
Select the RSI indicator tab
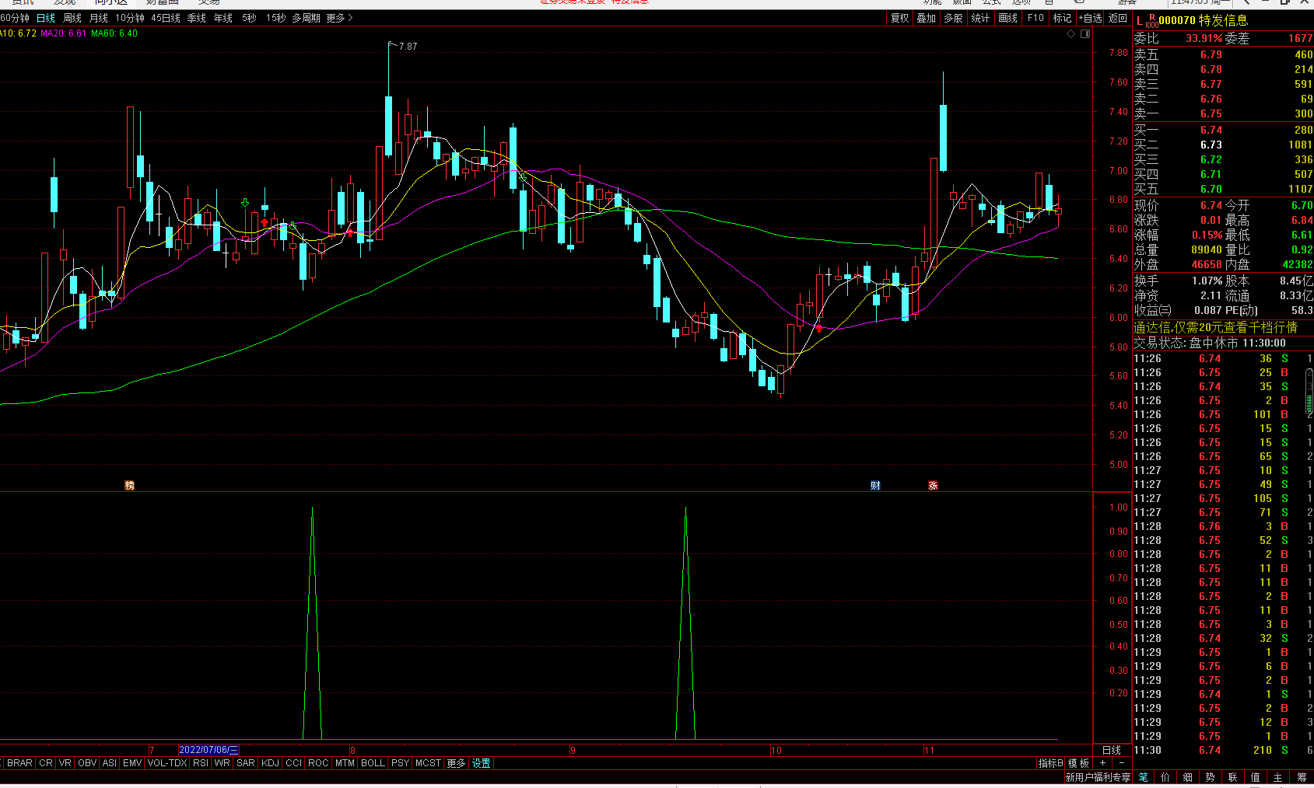(x=201, y=763)
